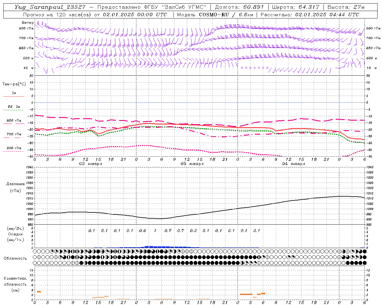Click '850 гПа' in the temperature legend

click(x=14, y=120)
